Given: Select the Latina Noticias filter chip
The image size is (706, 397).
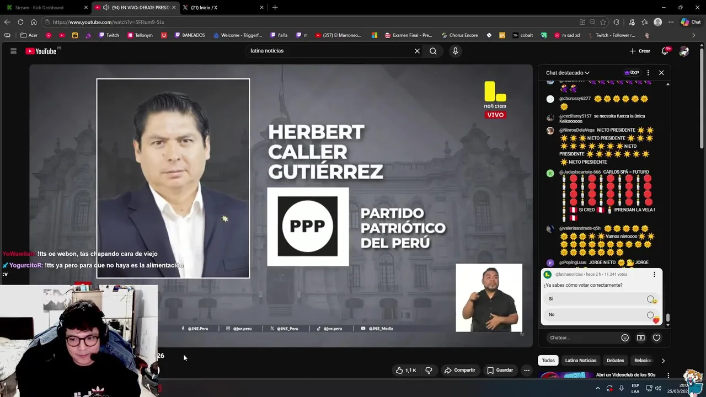Looking at the screenshot, I should [x=580, y=361].
